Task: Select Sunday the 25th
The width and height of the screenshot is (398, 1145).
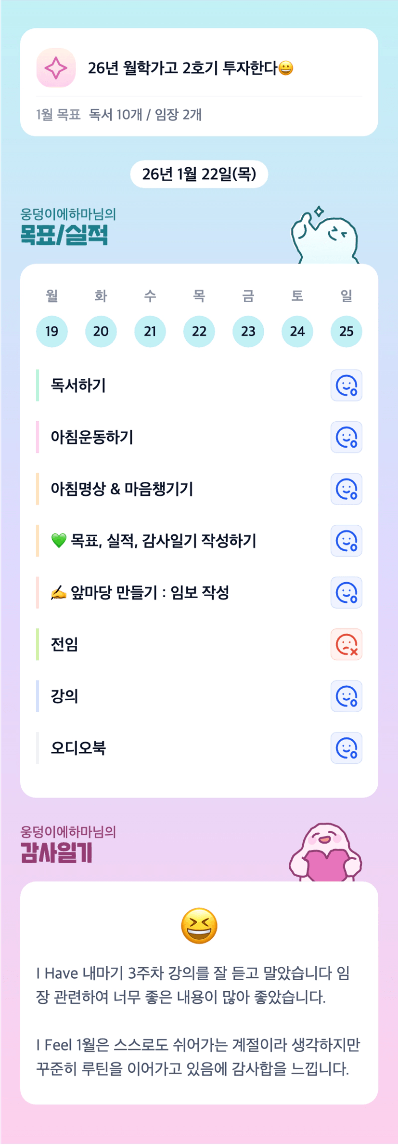Action: [347, 332]
